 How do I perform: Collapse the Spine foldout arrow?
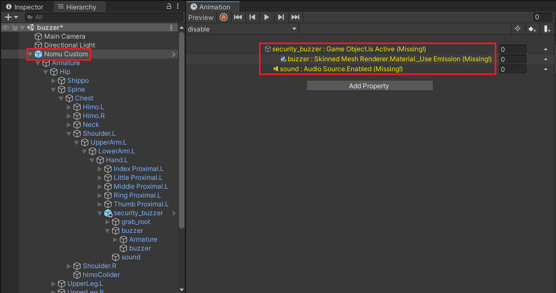click(x=53, y=89)
